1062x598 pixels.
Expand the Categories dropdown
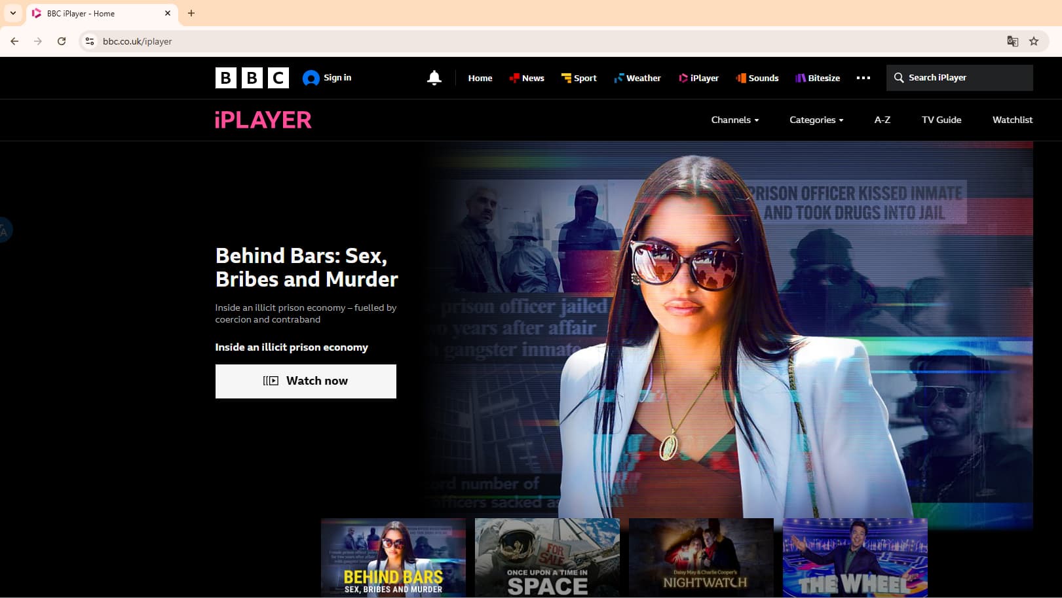pos(816,120)
